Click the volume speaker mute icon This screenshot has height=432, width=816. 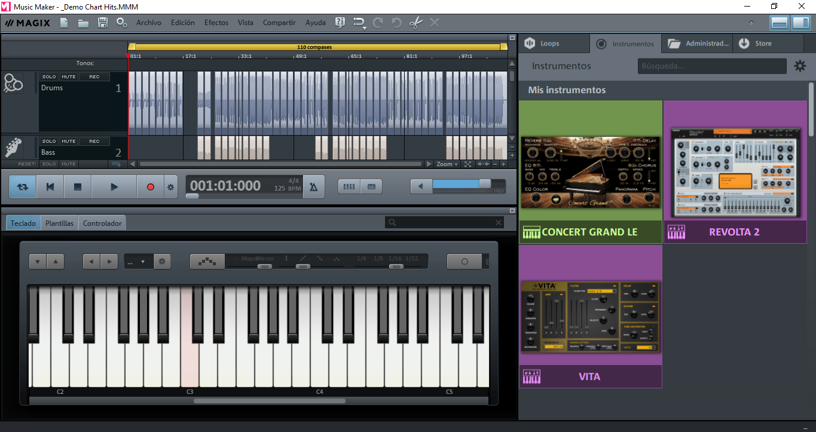click(421, 186)
